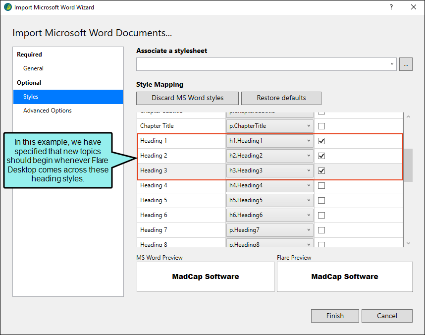Open the p.ChapterTitle style dropdown

coord(269,126)
